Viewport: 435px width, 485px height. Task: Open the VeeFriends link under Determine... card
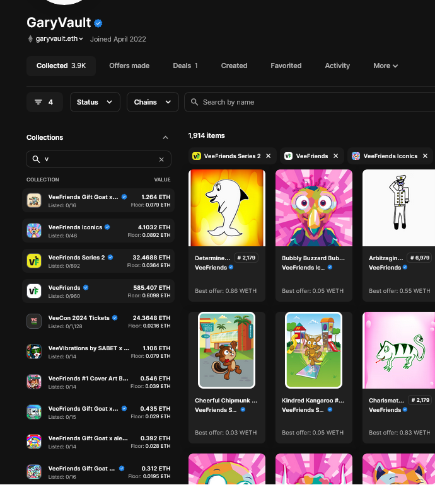click(x=211, y=268)
